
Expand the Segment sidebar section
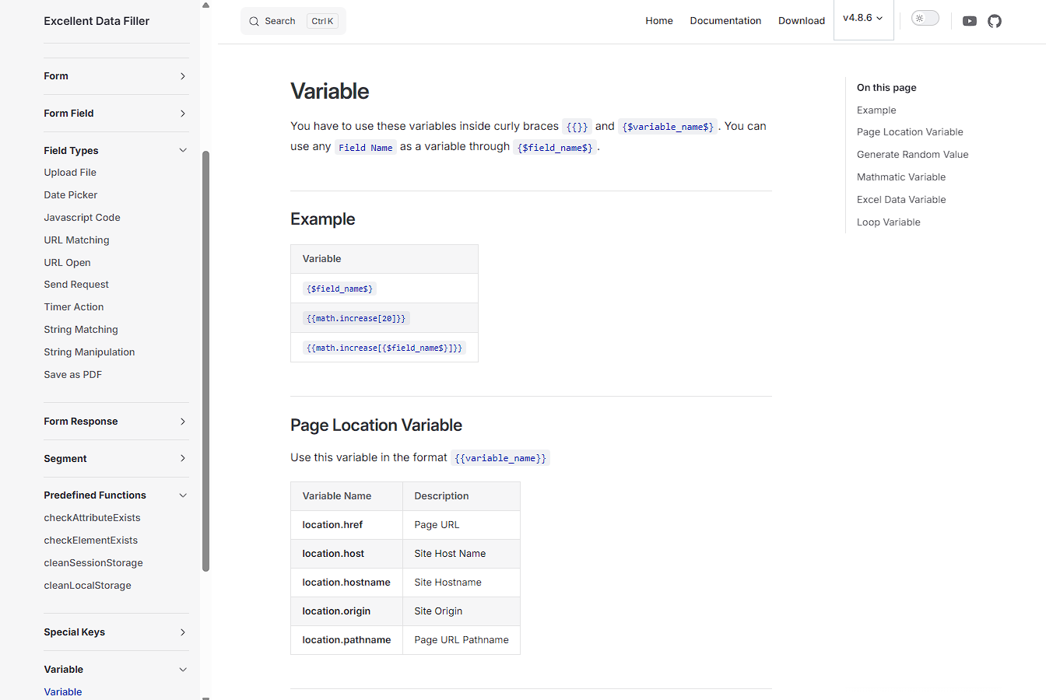point(183,459)
